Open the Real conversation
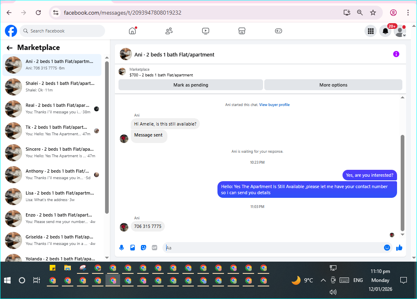 click(x=52, y=109)
